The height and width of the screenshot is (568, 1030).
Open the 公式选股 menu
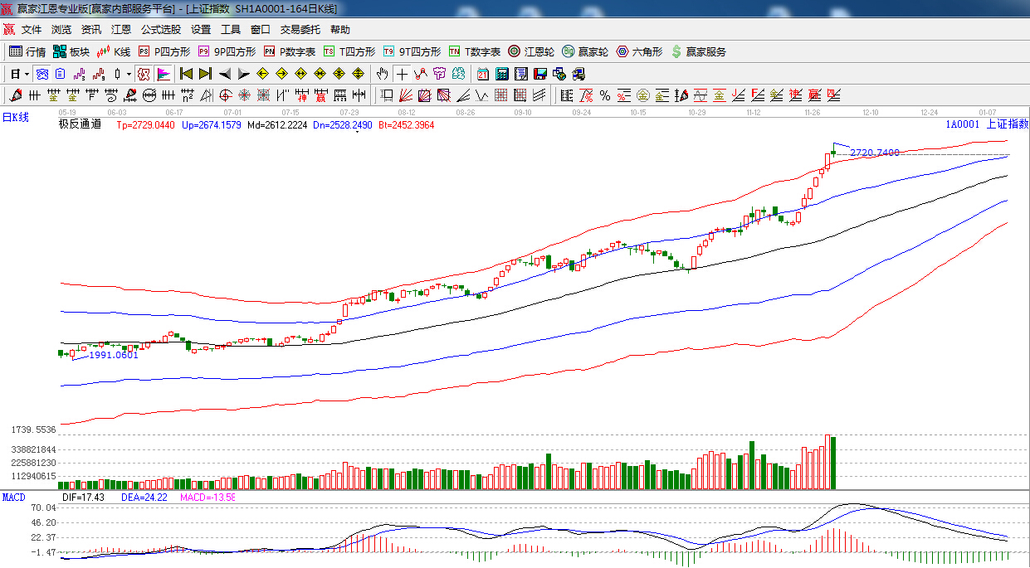[x=160, y=29]
